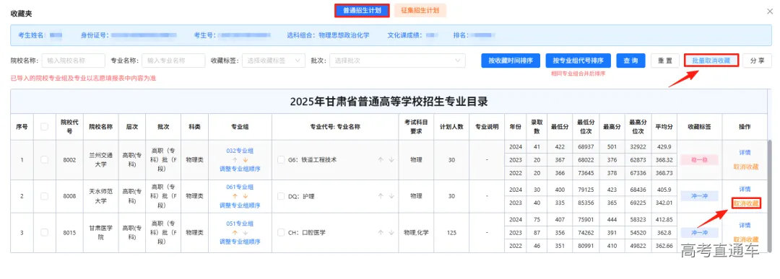Focus the 院校名称 input field
Screen dimensions: 780x279
coord(73,61)
